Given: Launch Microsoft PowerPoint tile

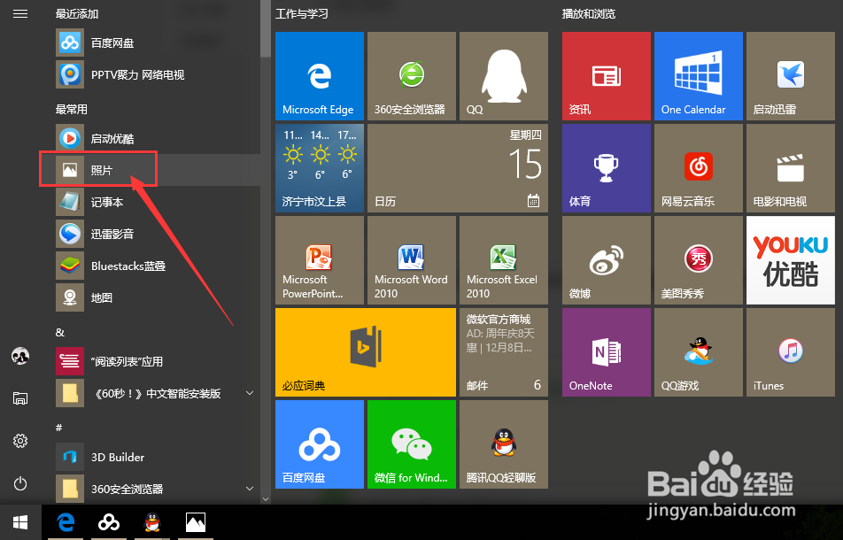Looking at the screenshot, I should point(320,260).
